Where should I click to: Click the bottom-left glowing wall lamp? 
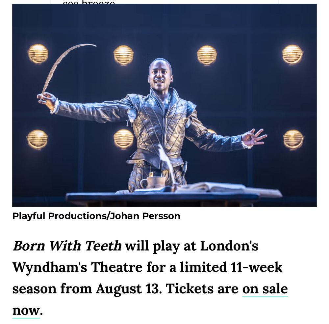[38, 139]
